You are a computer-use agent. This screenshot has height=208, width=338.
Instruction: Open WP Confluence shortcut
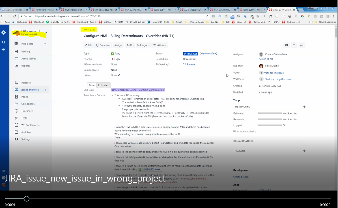tap(30, 125)
